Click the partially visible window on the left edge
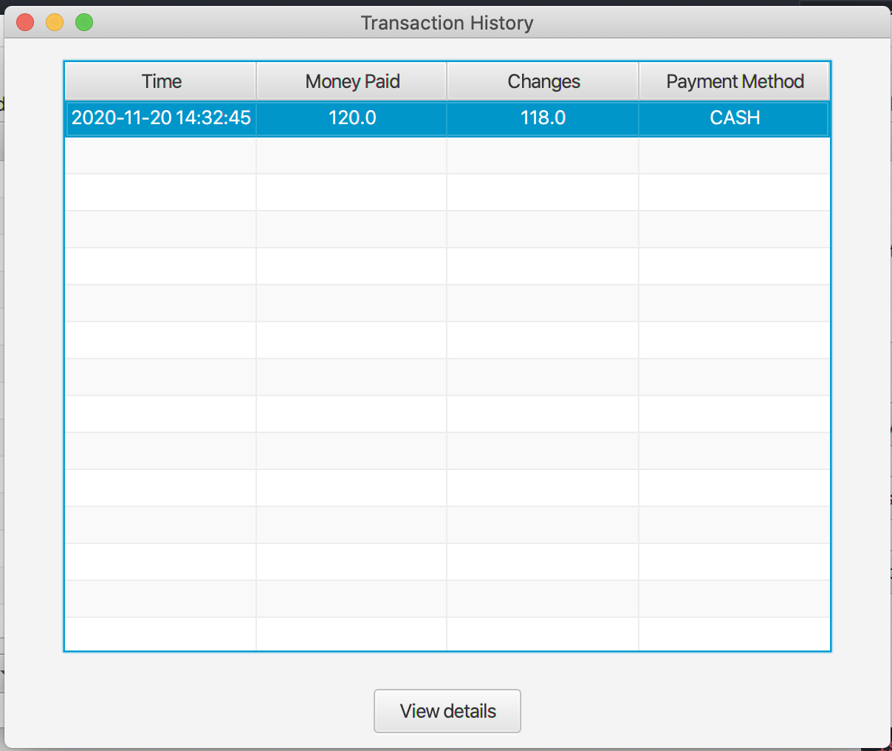 [3, 370]
